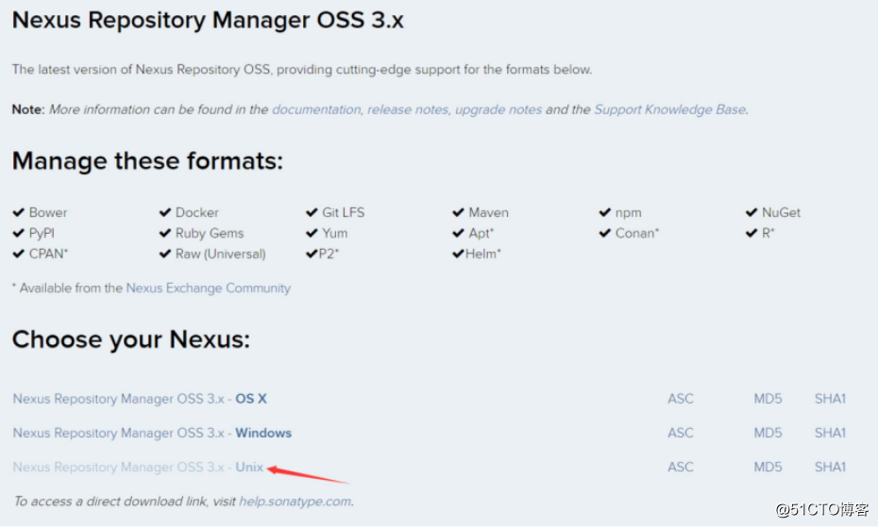Click the 'Conan*' format text
The width and height of the screenshot is (878, 527).
(637, 233)
